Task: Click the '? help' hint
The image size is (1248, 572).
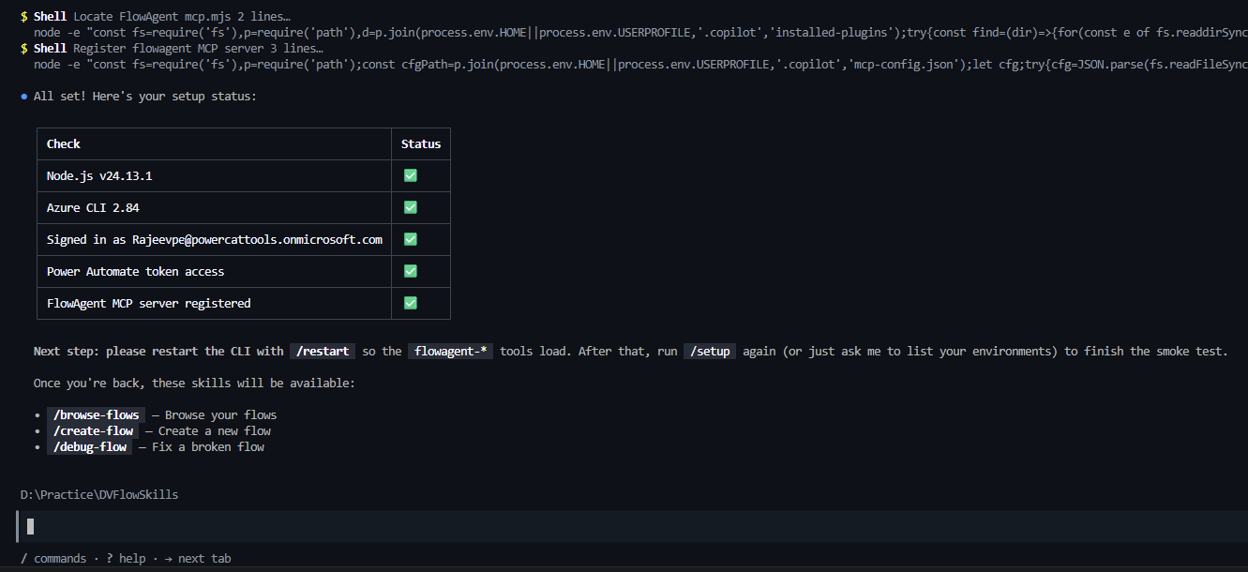Action: [126, 558]
